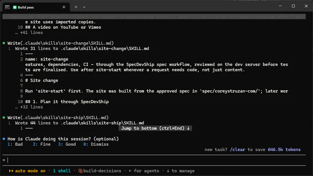Screen dimensions: 313x176
Task: Click the 'How is Claude doing this session?' prompt
Action: [63, 139]
